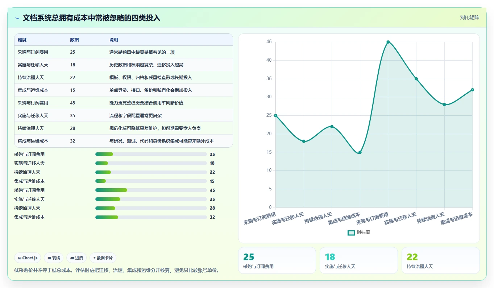Toggle the 指标值 legend item
Screen dimensions: 494x288
[x=359, y=233]
